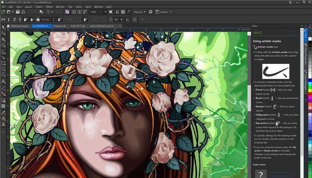The image size is (312, 178).
Task: Click the Publish/upload icon beside Save
Action: [23, 12]
